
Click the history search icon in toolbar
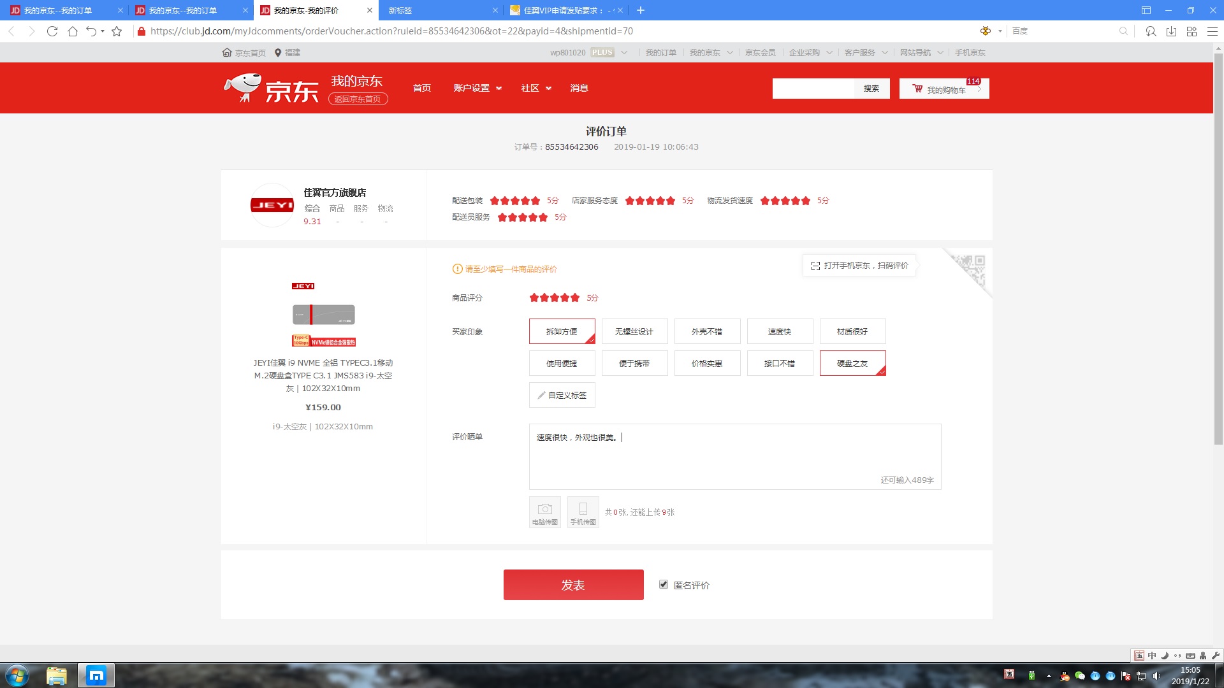tap(1151, 31)
